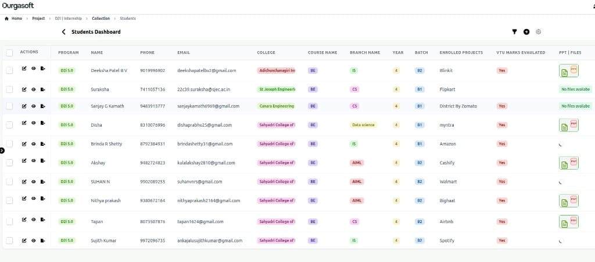Open the document file icon for Akshay
595x262 pixels.
point(564,165)
